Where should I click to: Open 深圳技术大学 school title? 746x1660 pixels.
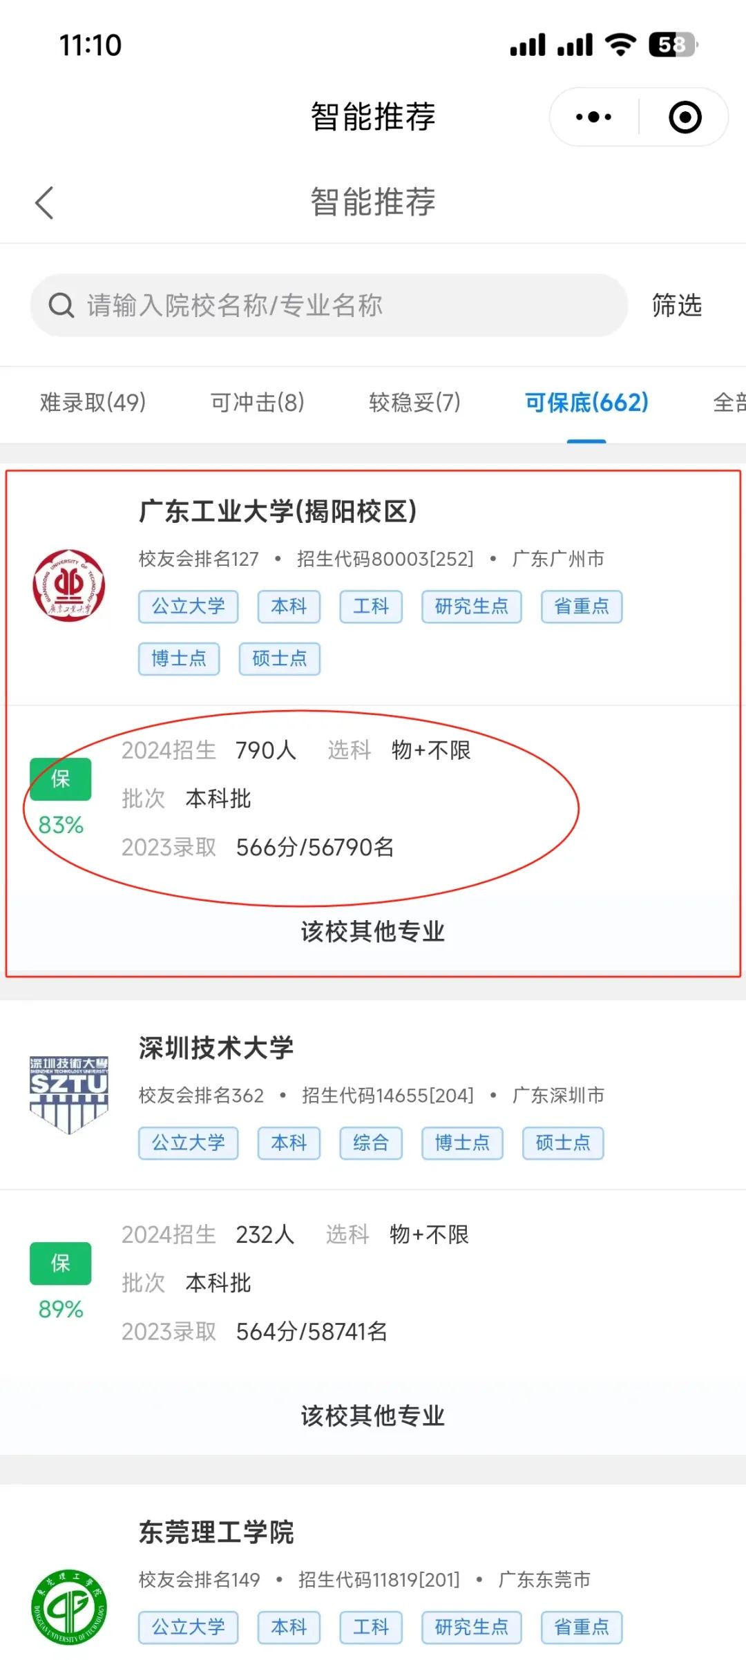[216, 1048]
